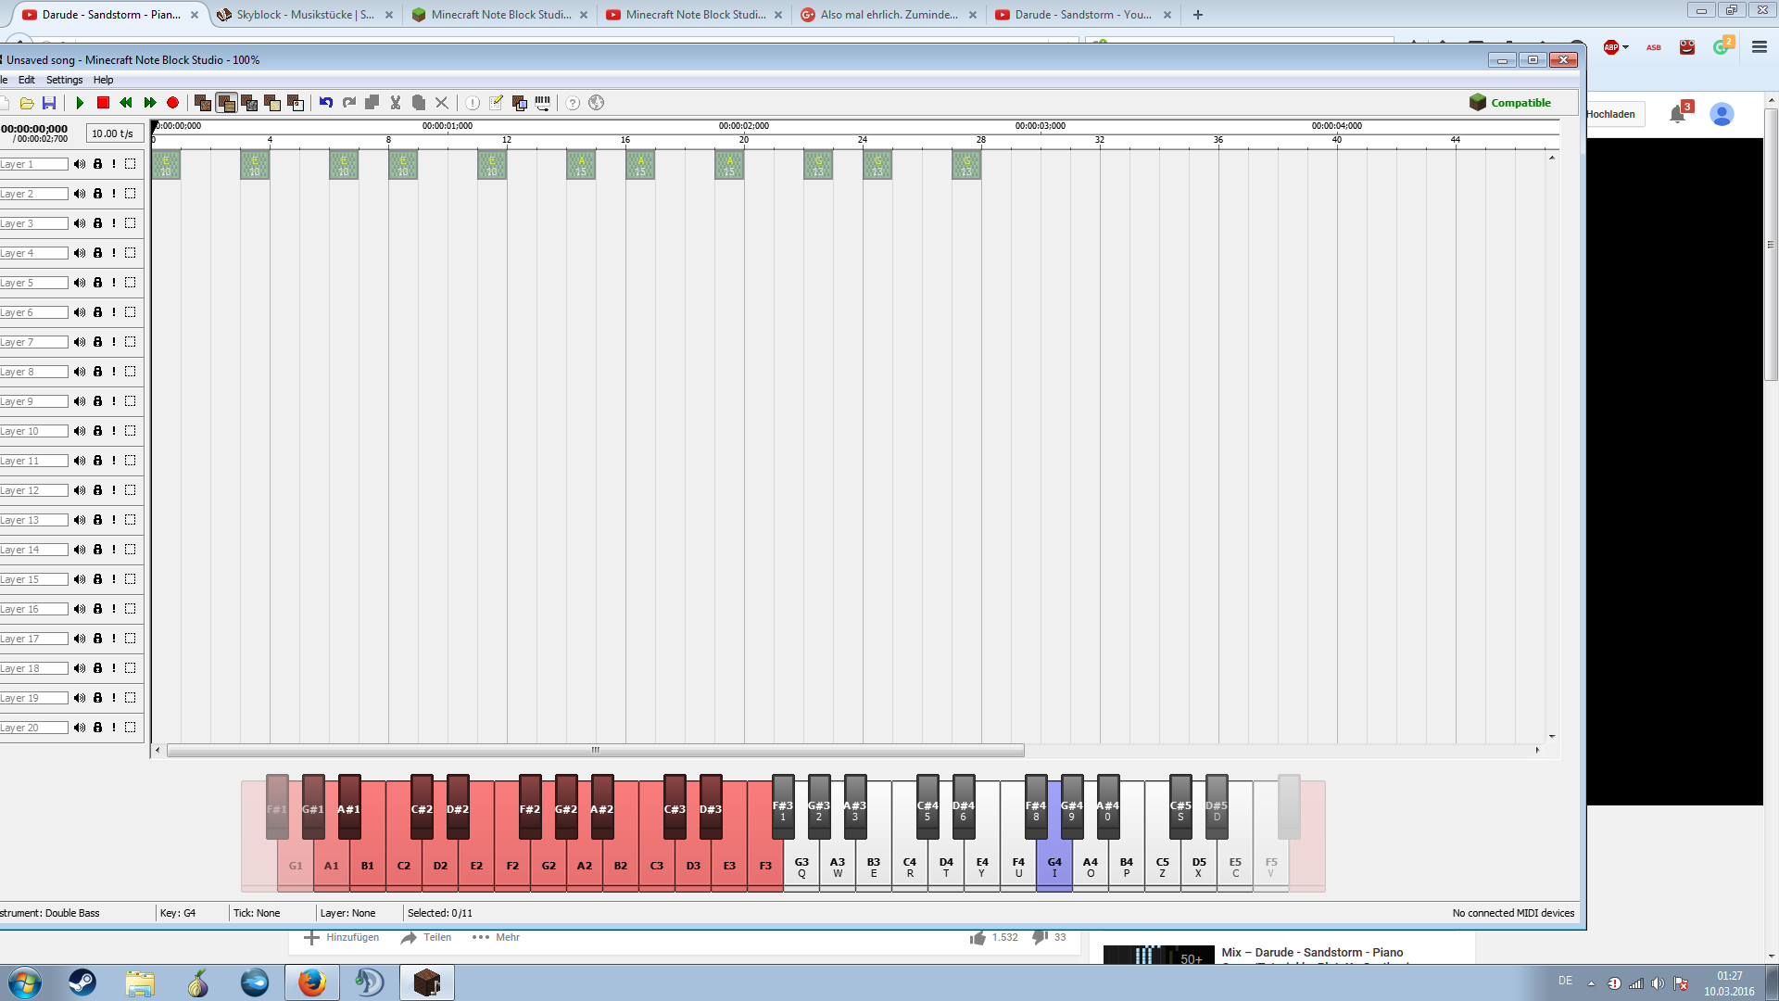Select the Click (glass block) instrument
Viewport: 1779px width, 1001px height.
(x=296, y=103)
